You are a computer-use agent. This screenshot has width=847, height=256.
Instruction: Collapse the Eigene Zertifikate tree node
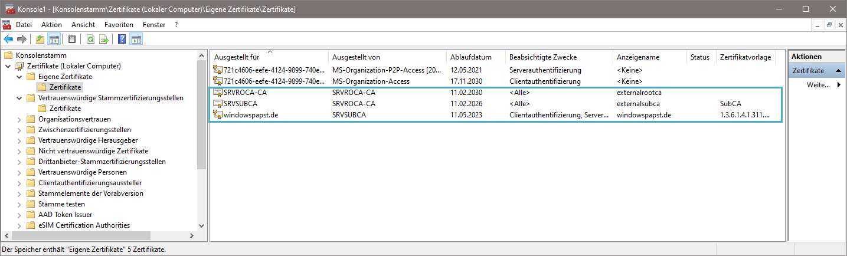pyautogui.click(x=19, y=77)
